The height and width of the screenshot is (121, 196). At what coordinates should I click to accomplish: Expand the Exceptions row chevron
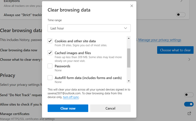[x=189, y=1]
